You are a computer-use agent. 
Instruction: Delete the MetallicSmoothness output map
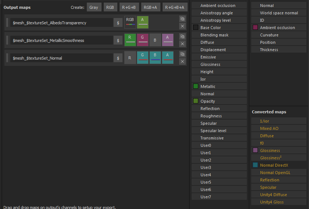(182, 44)
